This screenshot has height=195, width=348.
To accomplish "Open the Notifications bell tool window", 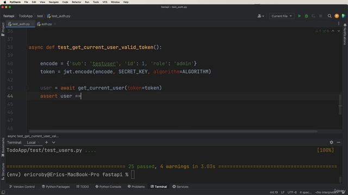I will click(345, 34).
